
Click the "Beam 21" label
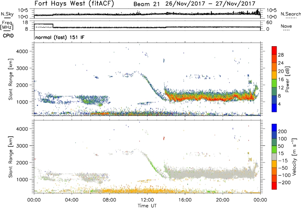tap(146, 4)
